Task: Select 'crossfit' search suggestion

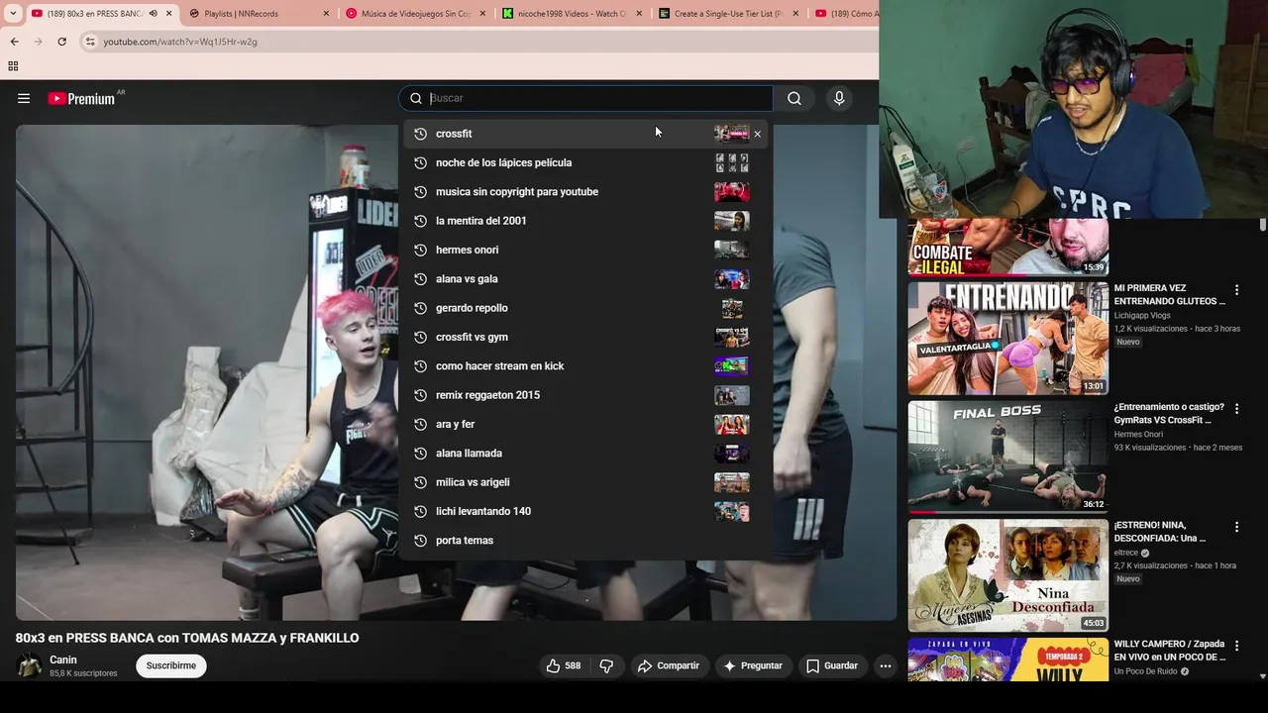Action: pos(584,134)
